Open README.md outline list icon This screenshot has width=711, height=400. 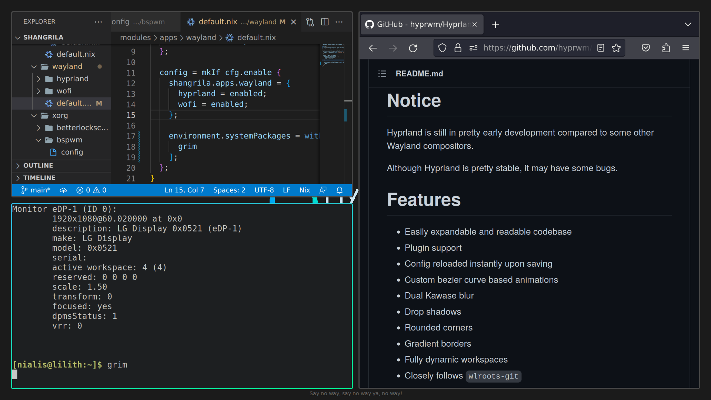click(x=382, y=74)
